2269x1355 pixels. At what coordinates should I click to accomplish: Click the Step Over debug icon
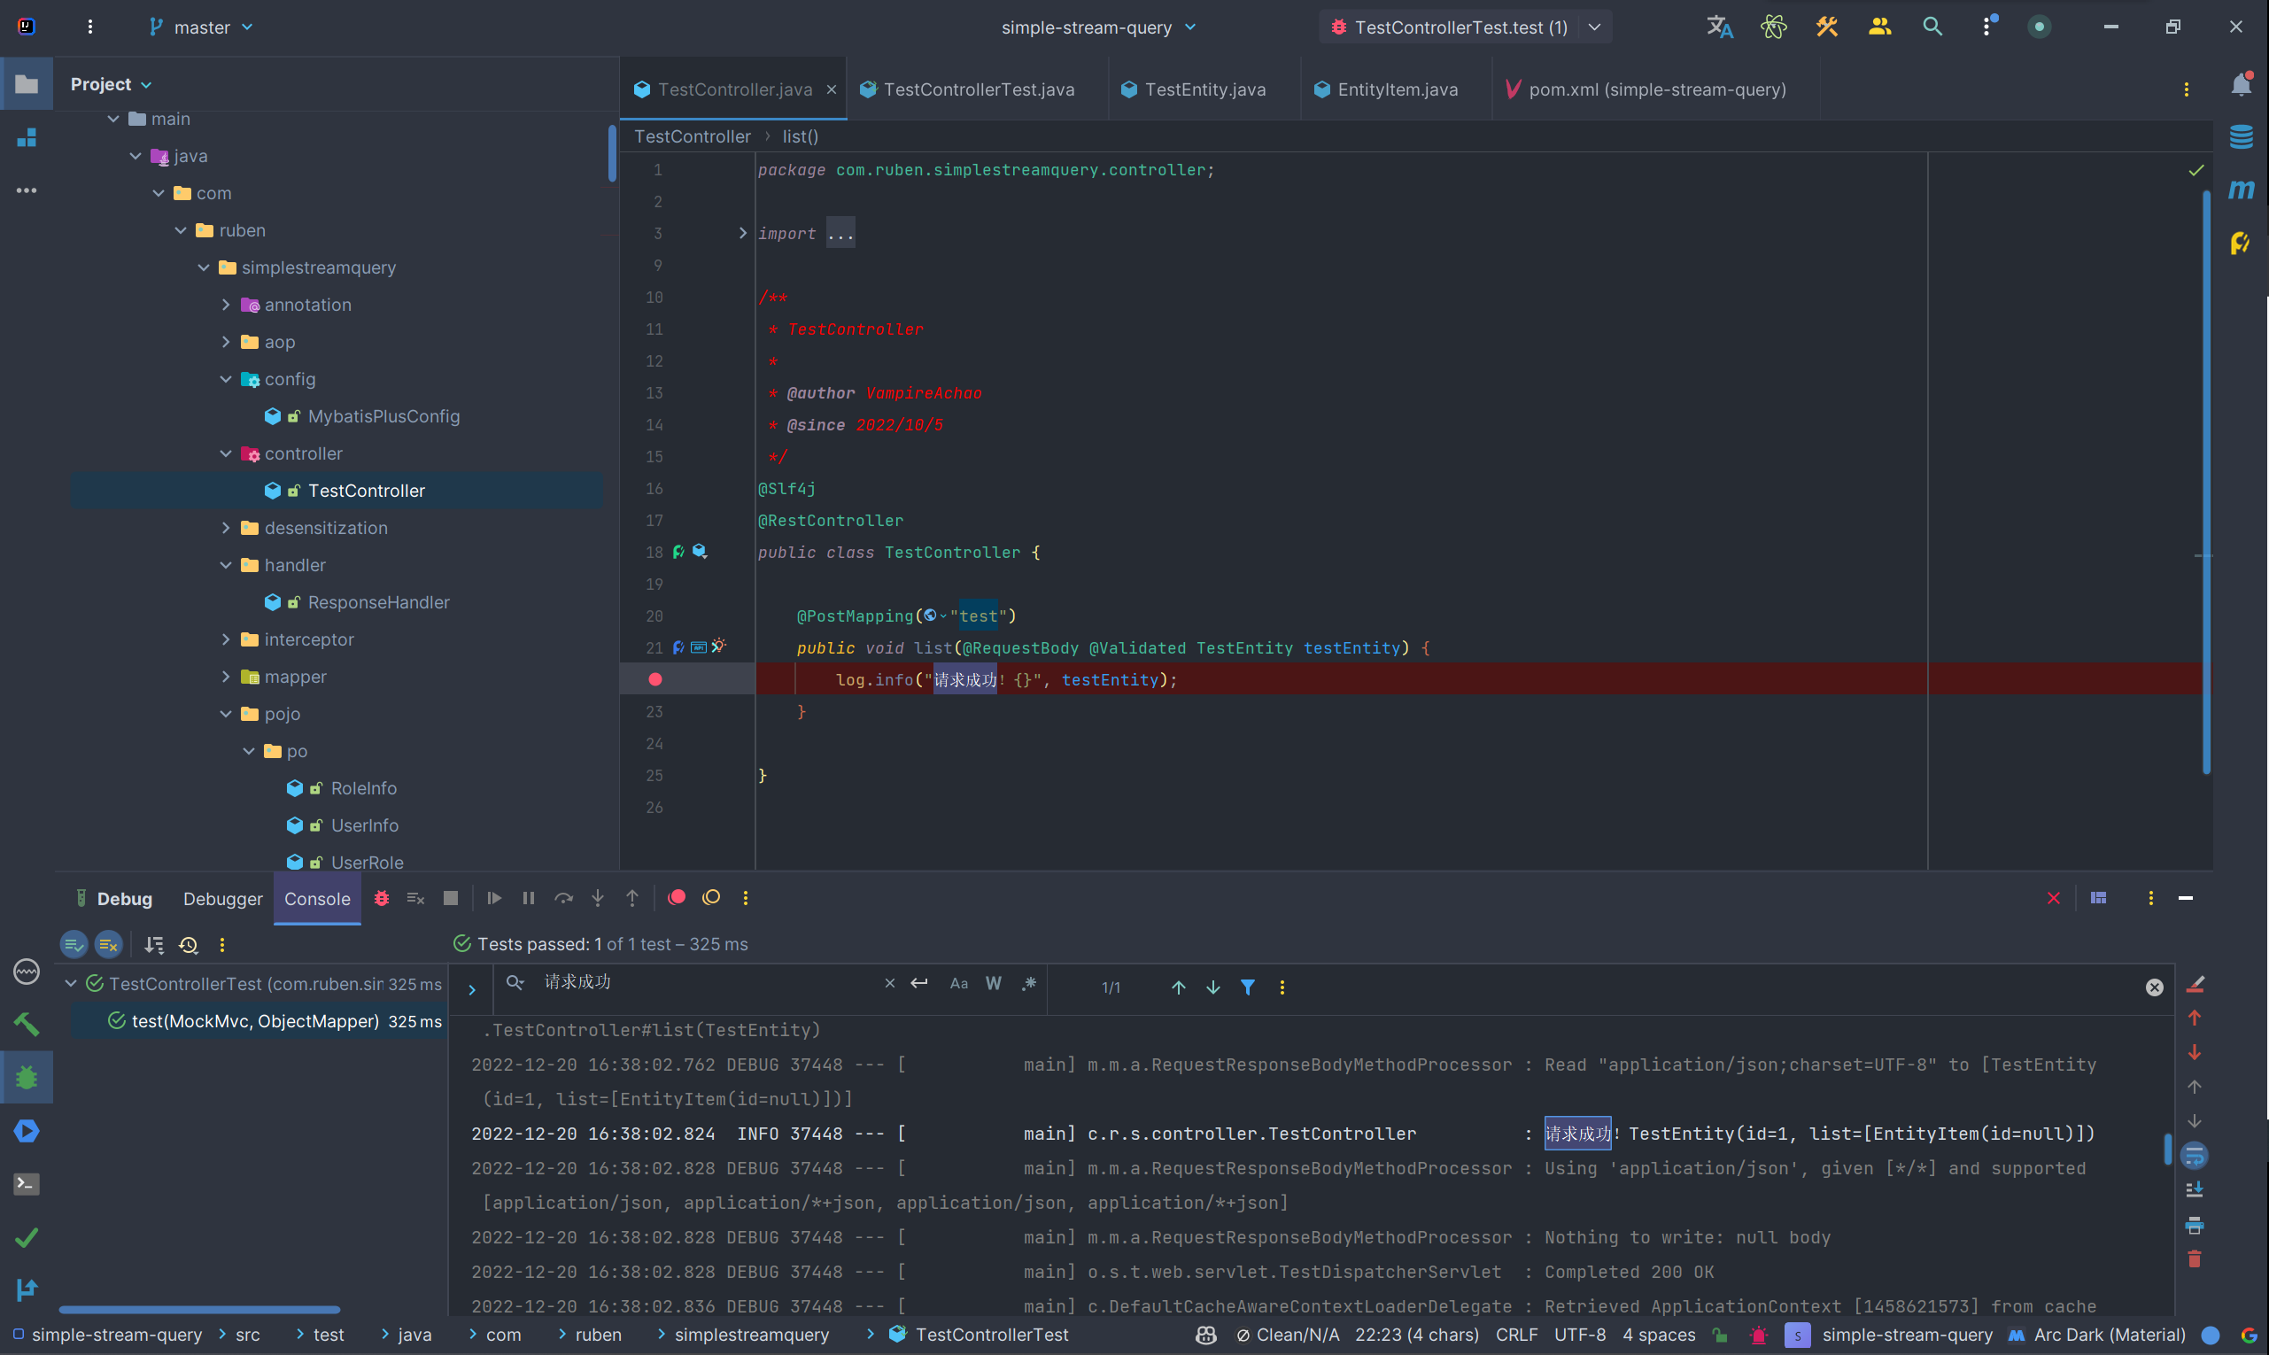(x=563, y=899)
